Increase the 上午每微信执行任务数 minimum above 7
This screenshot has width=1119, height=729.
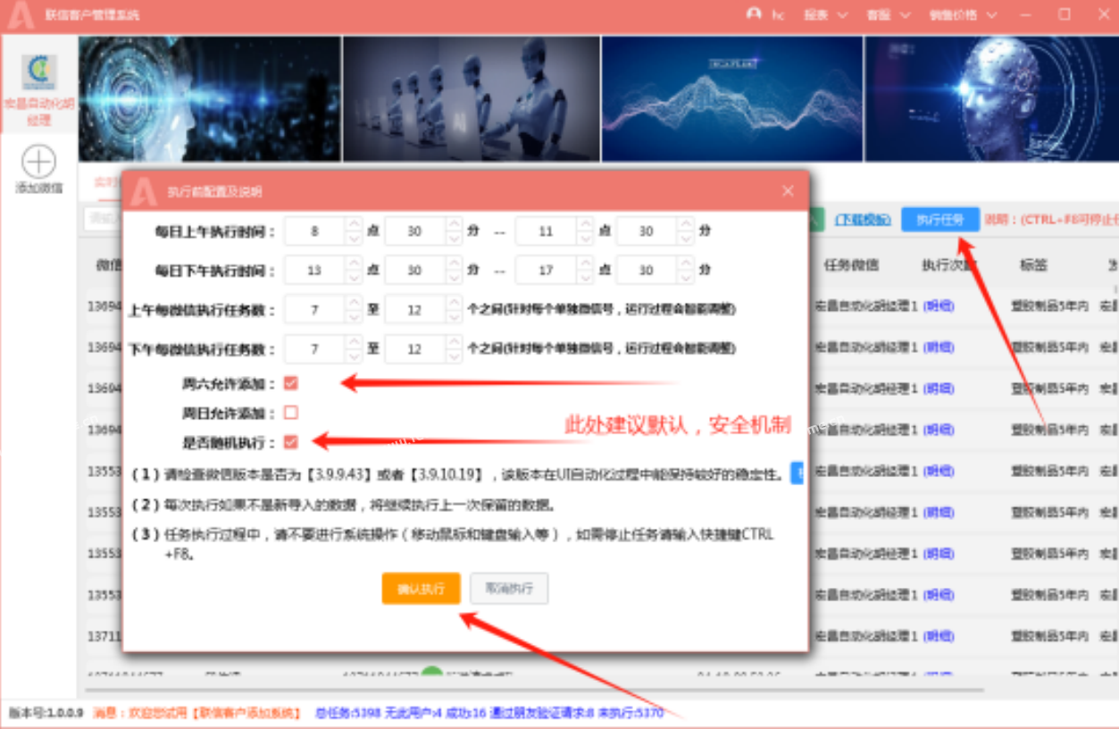[x=354, y=302]
